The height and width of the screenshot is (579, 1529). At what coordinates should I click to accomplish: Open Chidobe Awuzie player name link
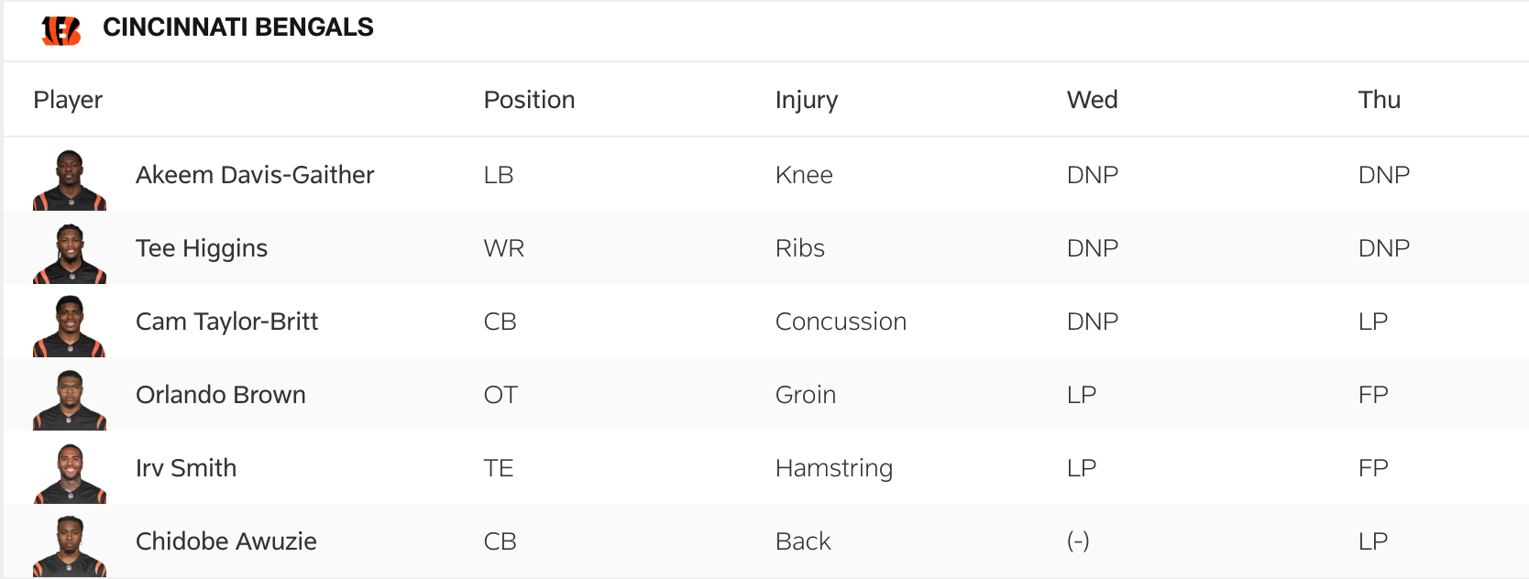coord(226,541)
